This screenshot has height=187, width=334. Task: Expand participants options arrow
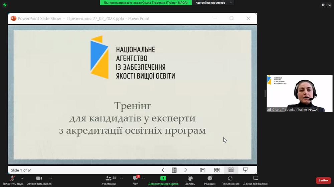[x=122, y=178]
